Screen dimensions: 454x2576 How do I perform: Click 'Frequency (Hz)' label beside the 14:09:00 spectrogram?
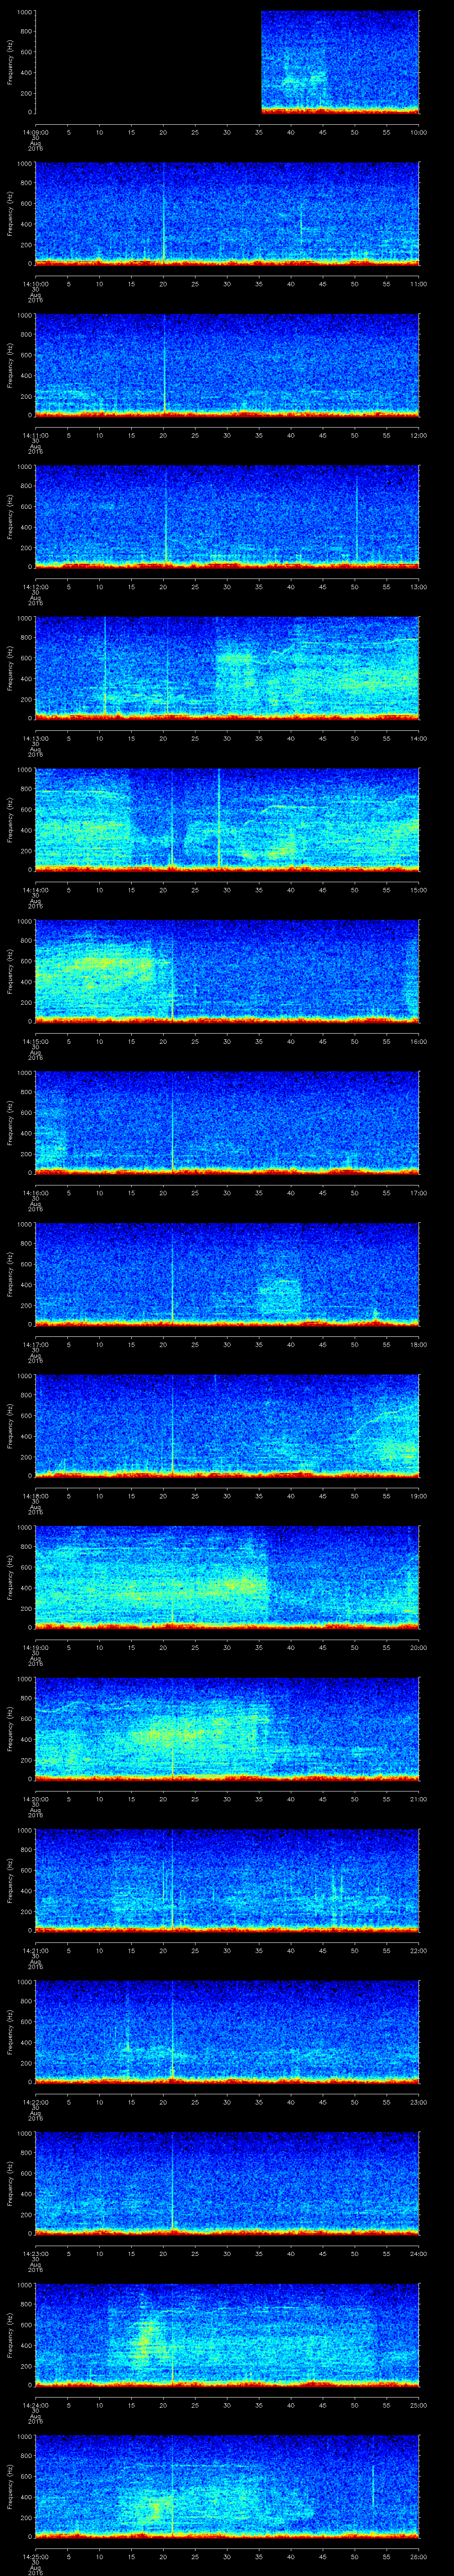[10, 62]
